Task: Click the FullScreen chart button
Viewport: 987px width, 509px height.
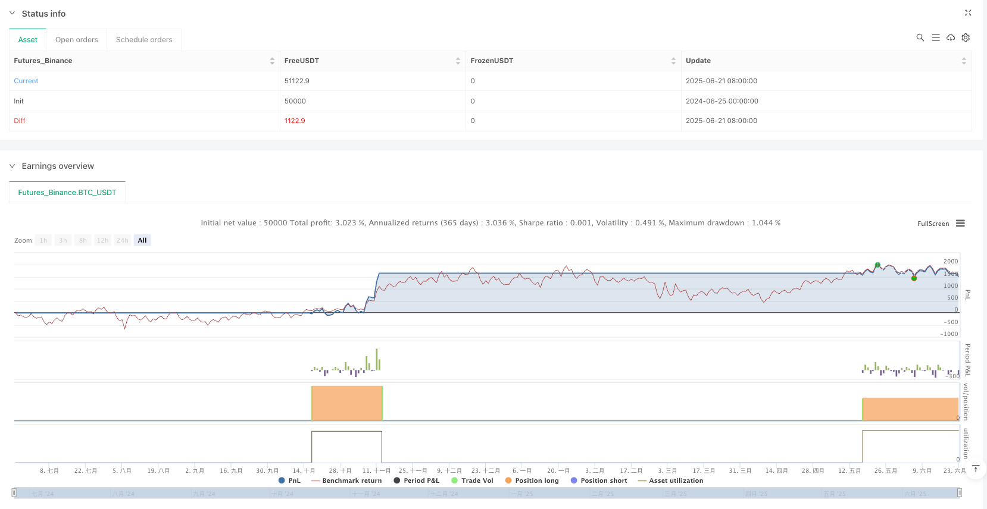Action: (x=933, y=224)
